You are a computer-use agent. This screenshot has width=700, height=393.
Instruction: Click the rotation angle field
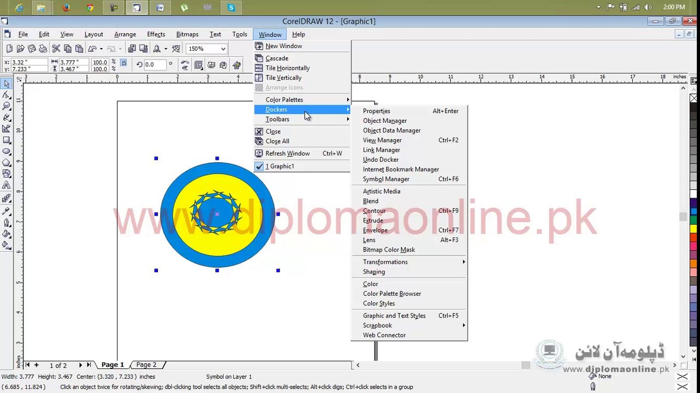155,64
